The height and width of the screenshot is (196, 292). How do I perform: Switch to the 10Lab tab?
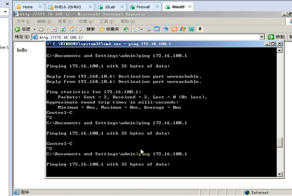pyautogui.click(x=110, y=7)
